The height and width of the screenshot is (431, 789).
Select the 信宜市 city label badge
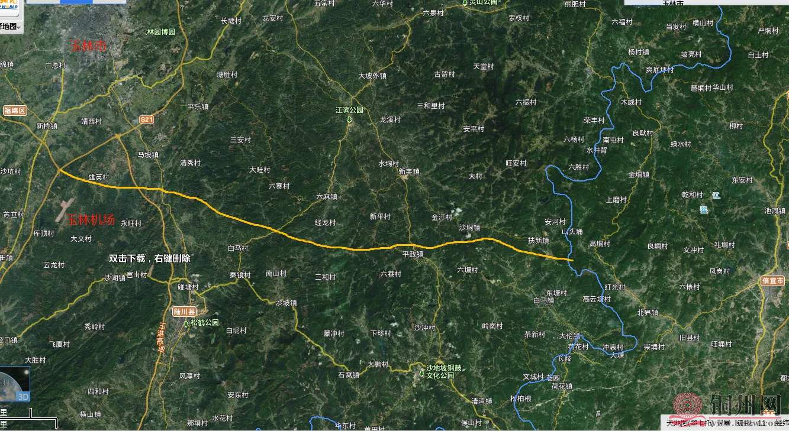pyautogui.click(x=774, y=281)
